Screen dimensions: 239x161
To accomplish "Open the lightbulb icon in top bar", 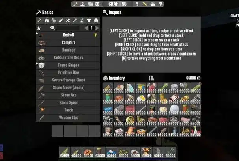I will point(161,4).
